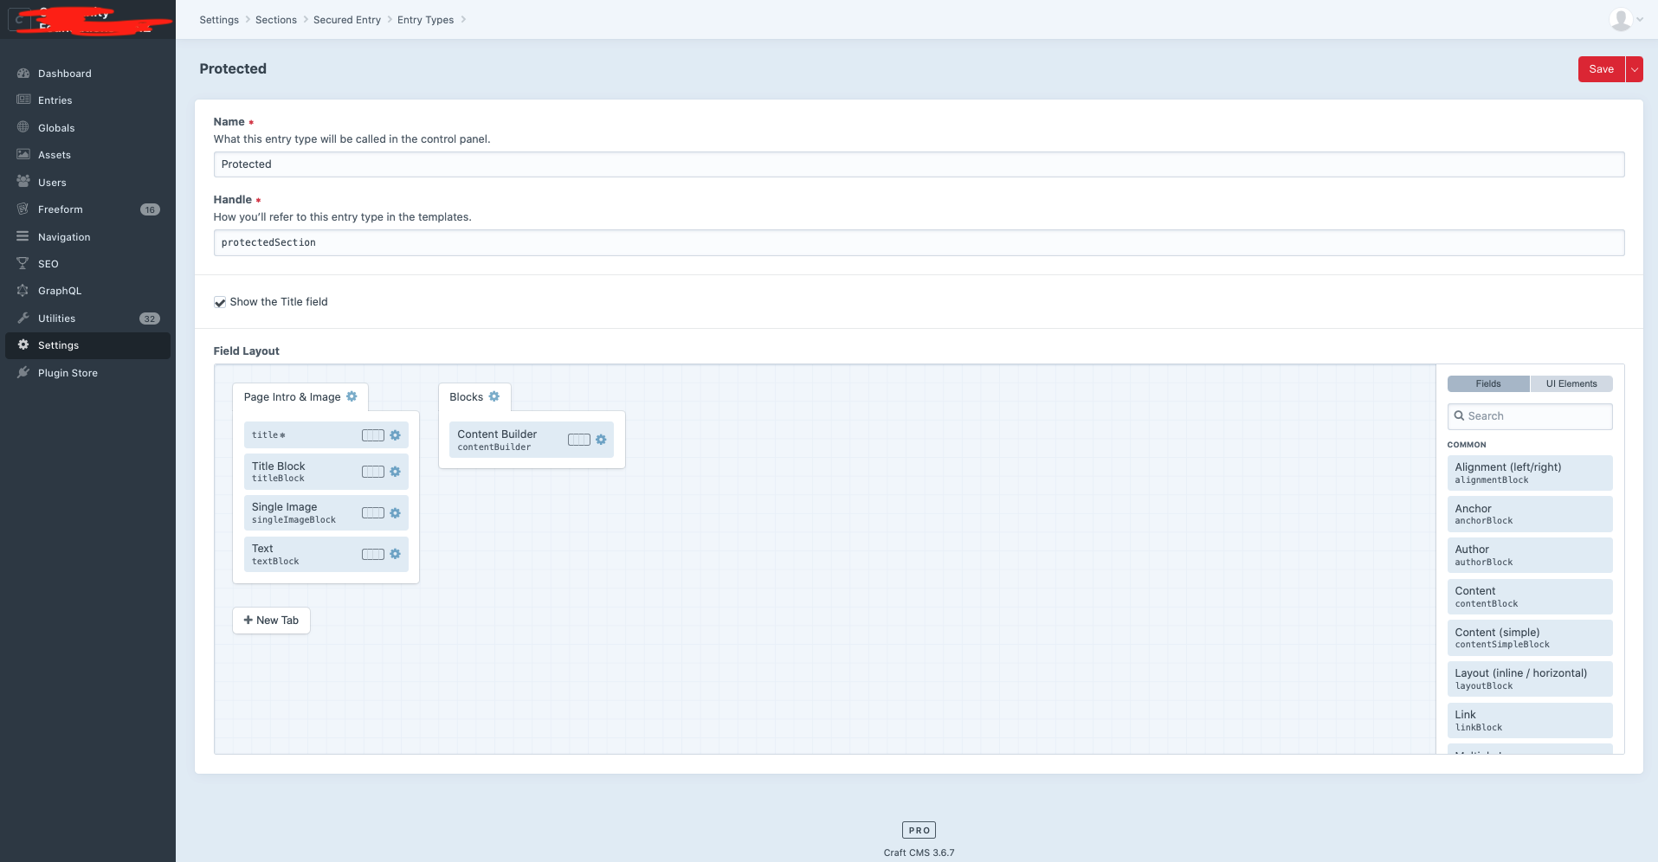Screen dimensions: 1658x862
Task: Open Dashboard from the sidebar
Action: [87, 74]
